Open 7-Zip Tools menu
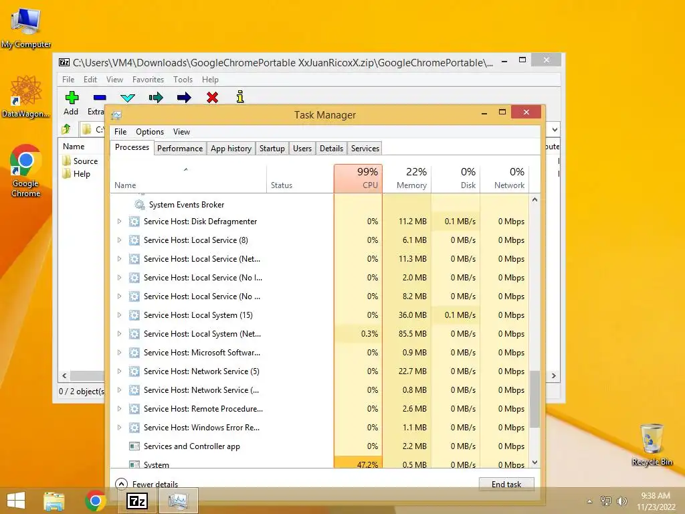The height and width of the screenshot is (514, 685). pos(183,80)
